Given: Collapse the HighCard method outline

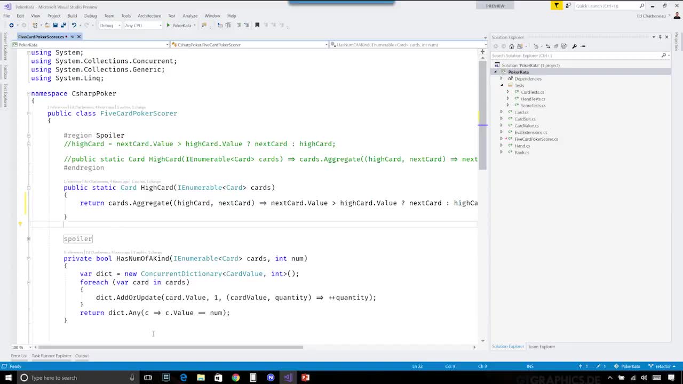Looking at the screenshot, I should point(29,188).
